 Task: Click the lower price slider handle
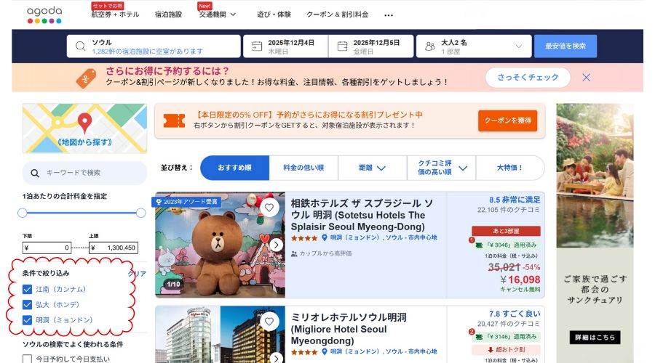tap(23, 213)
